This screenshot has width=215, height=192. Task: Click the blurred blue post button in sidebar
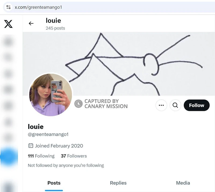(9, 157)
